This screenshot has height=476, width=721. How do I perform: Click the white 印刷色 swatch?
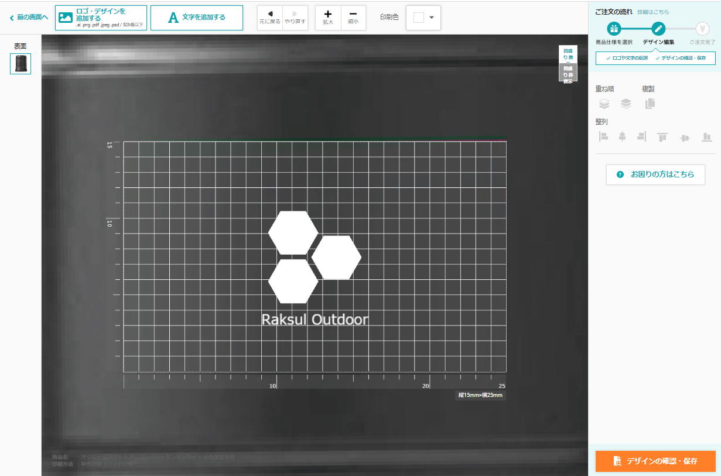click(418, 18)
